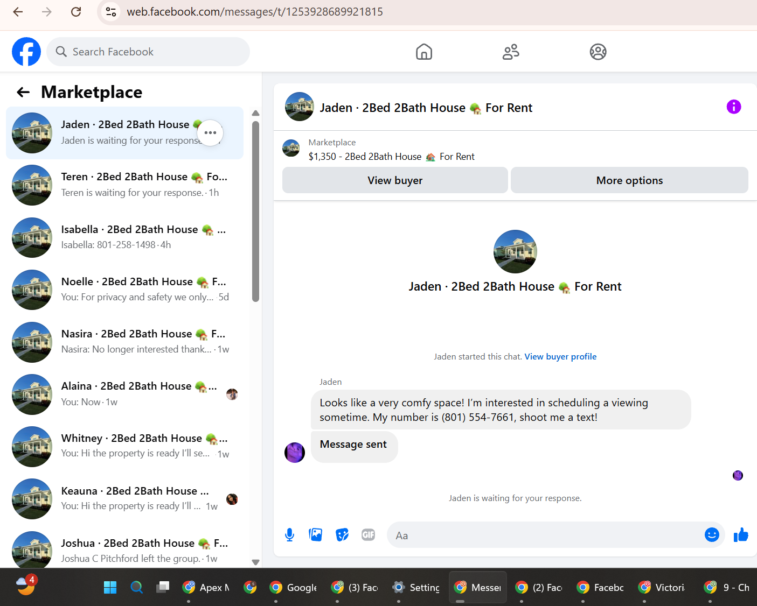Image resolution: width=757 pixels, height=606 pixels.
Task: Open taskbar search icon
Action: 137,587
